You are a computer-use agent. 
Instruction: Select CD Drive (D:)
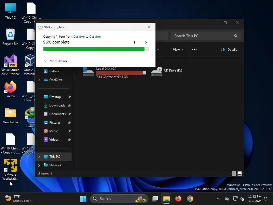[166, 71]
